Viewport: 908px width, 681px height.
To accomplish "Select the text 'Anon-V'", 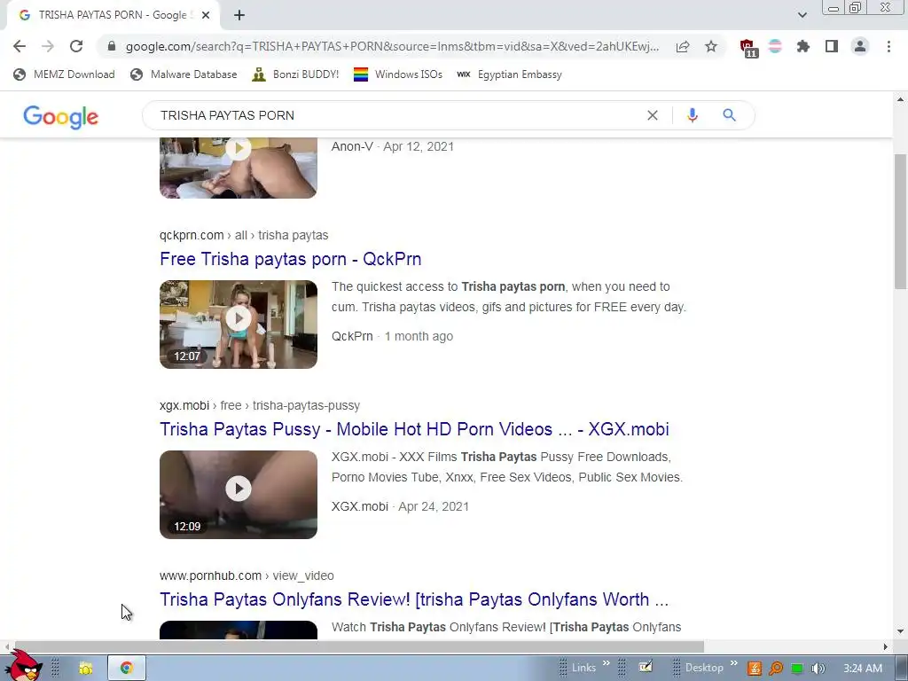I will 352,146.
